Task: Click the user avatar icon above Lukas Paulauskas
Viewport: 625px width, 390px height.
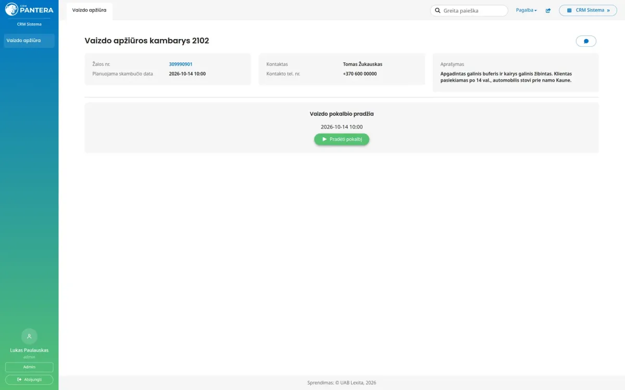Action: click(x=29, y=336)
